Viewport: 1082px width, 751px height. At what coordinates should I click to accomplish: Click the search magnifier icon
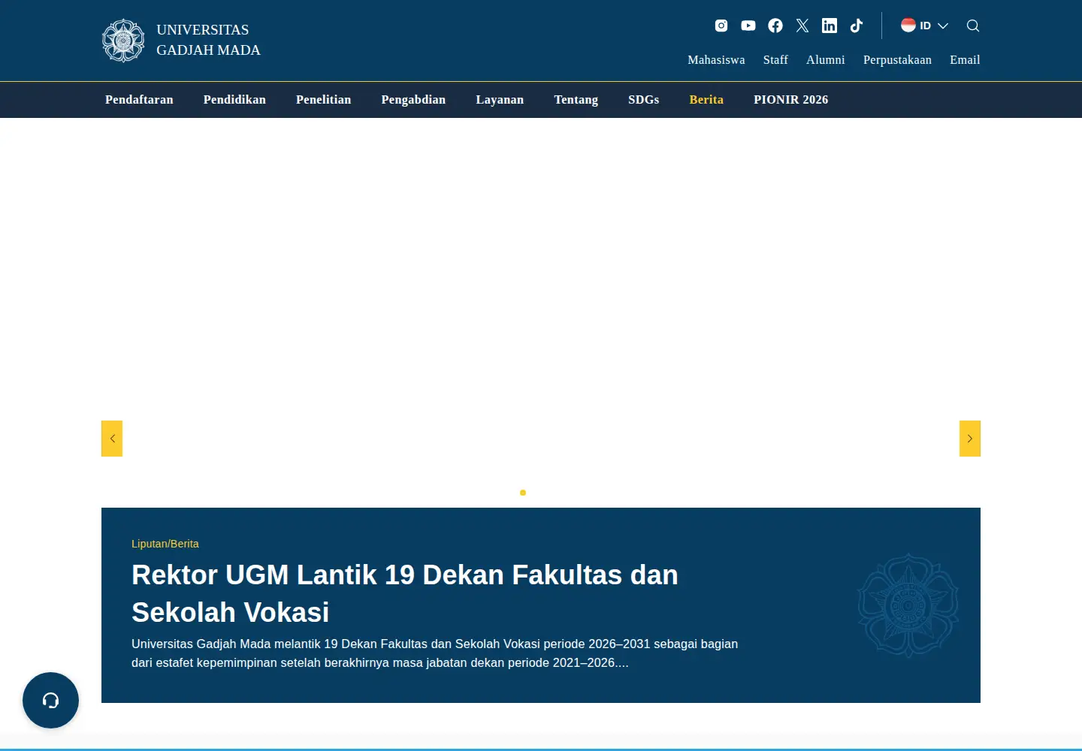coord(973,26)
